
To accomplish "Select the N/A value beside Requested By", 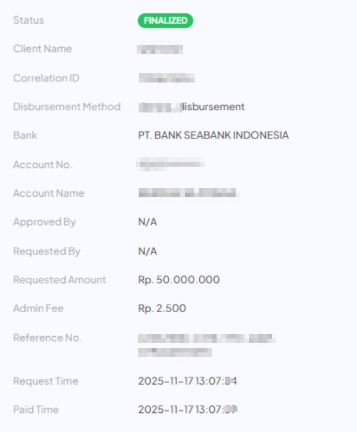I will pos(147,251).
